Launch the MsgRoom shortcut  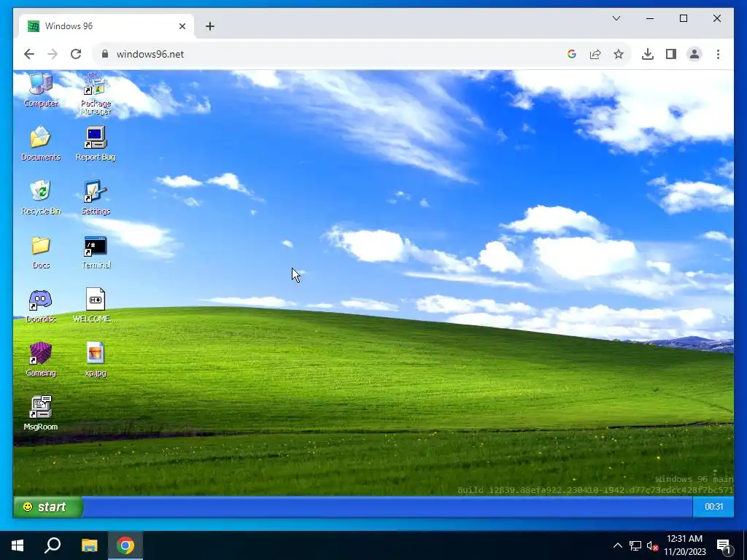tap(41, 413)
